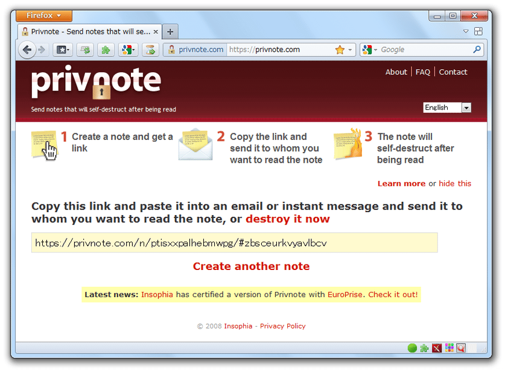The image size is (505, 370).
Task: Open the FAQ link
Action: [423, 72]
